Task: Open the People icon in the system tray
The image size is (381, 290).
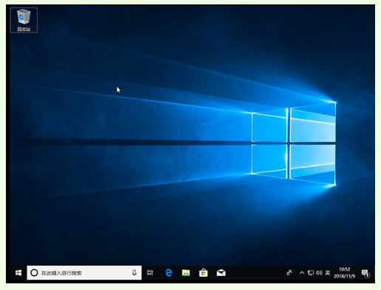Action: 289,272
